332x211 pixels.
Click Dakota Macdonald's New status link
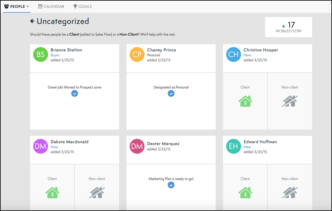(x=54, y=147)
